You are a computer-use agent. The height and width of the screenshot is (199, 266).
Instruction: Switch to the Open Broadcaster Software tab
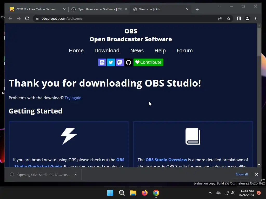[99, 9]
